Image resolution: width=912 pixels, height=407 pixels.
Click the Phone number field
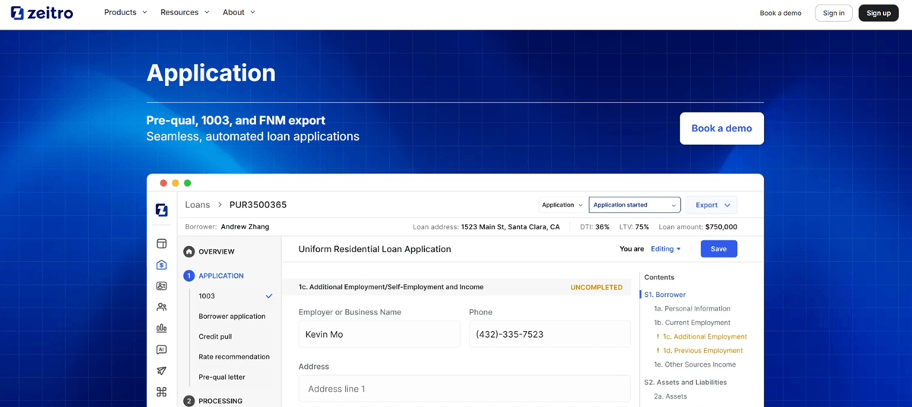click(x=549, y=334)
